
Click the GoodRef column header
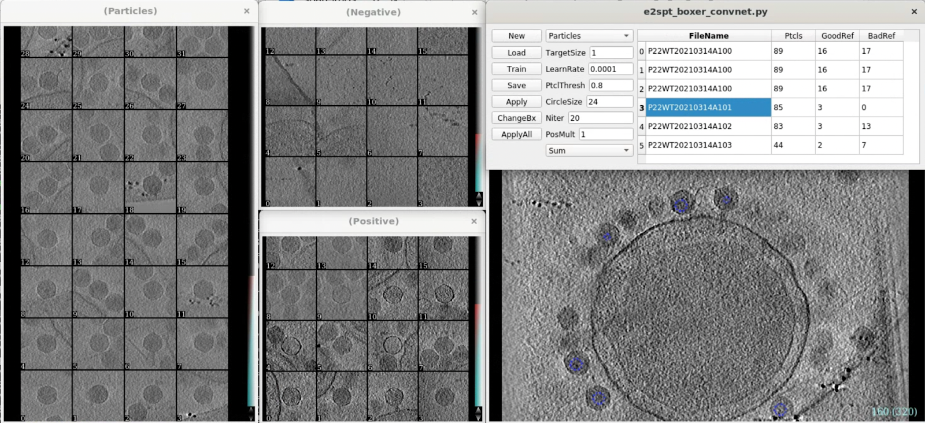837,36
